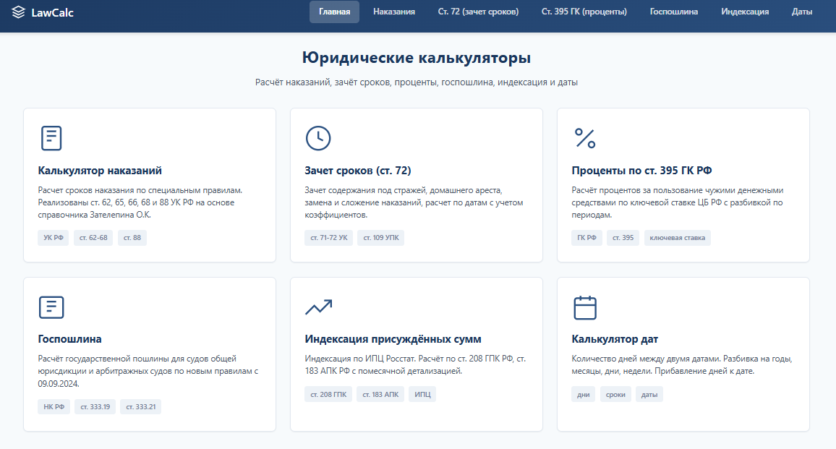Click the LawCalc brand name link
Image resolution: width=836 pixels, height=449 pixels.
coord(52,13)
